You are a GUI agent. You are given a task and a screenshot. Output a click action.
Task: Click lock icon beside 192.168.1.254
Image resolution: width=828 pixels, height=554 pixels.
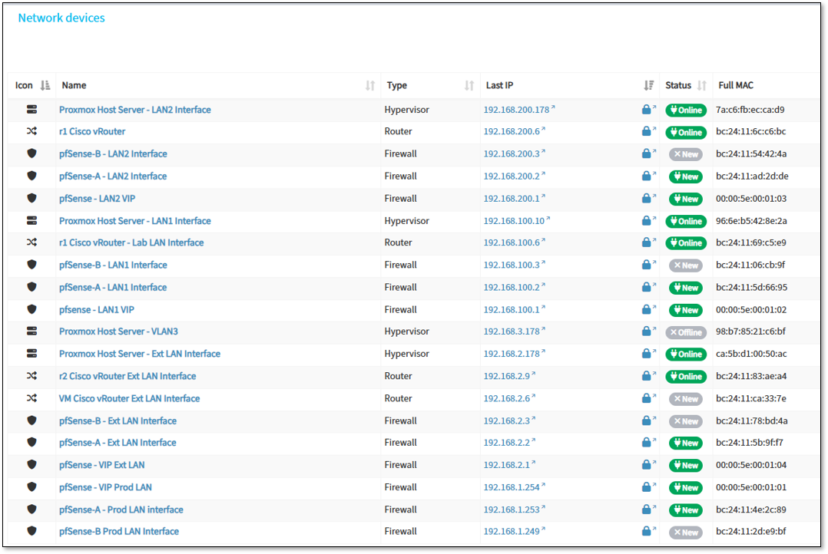[x=647, y=487]
